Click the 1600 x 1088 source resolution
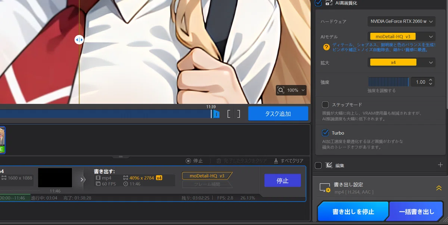Image resolution: width=448 pixels, height=225 pixels. (20, 178)
